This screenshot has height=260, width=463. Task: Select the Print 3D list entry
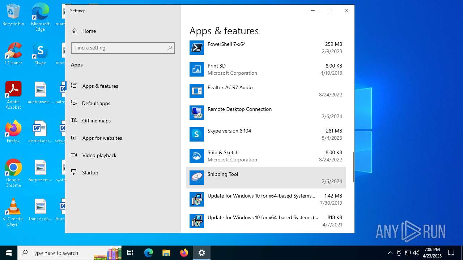(x=266, y=69)
